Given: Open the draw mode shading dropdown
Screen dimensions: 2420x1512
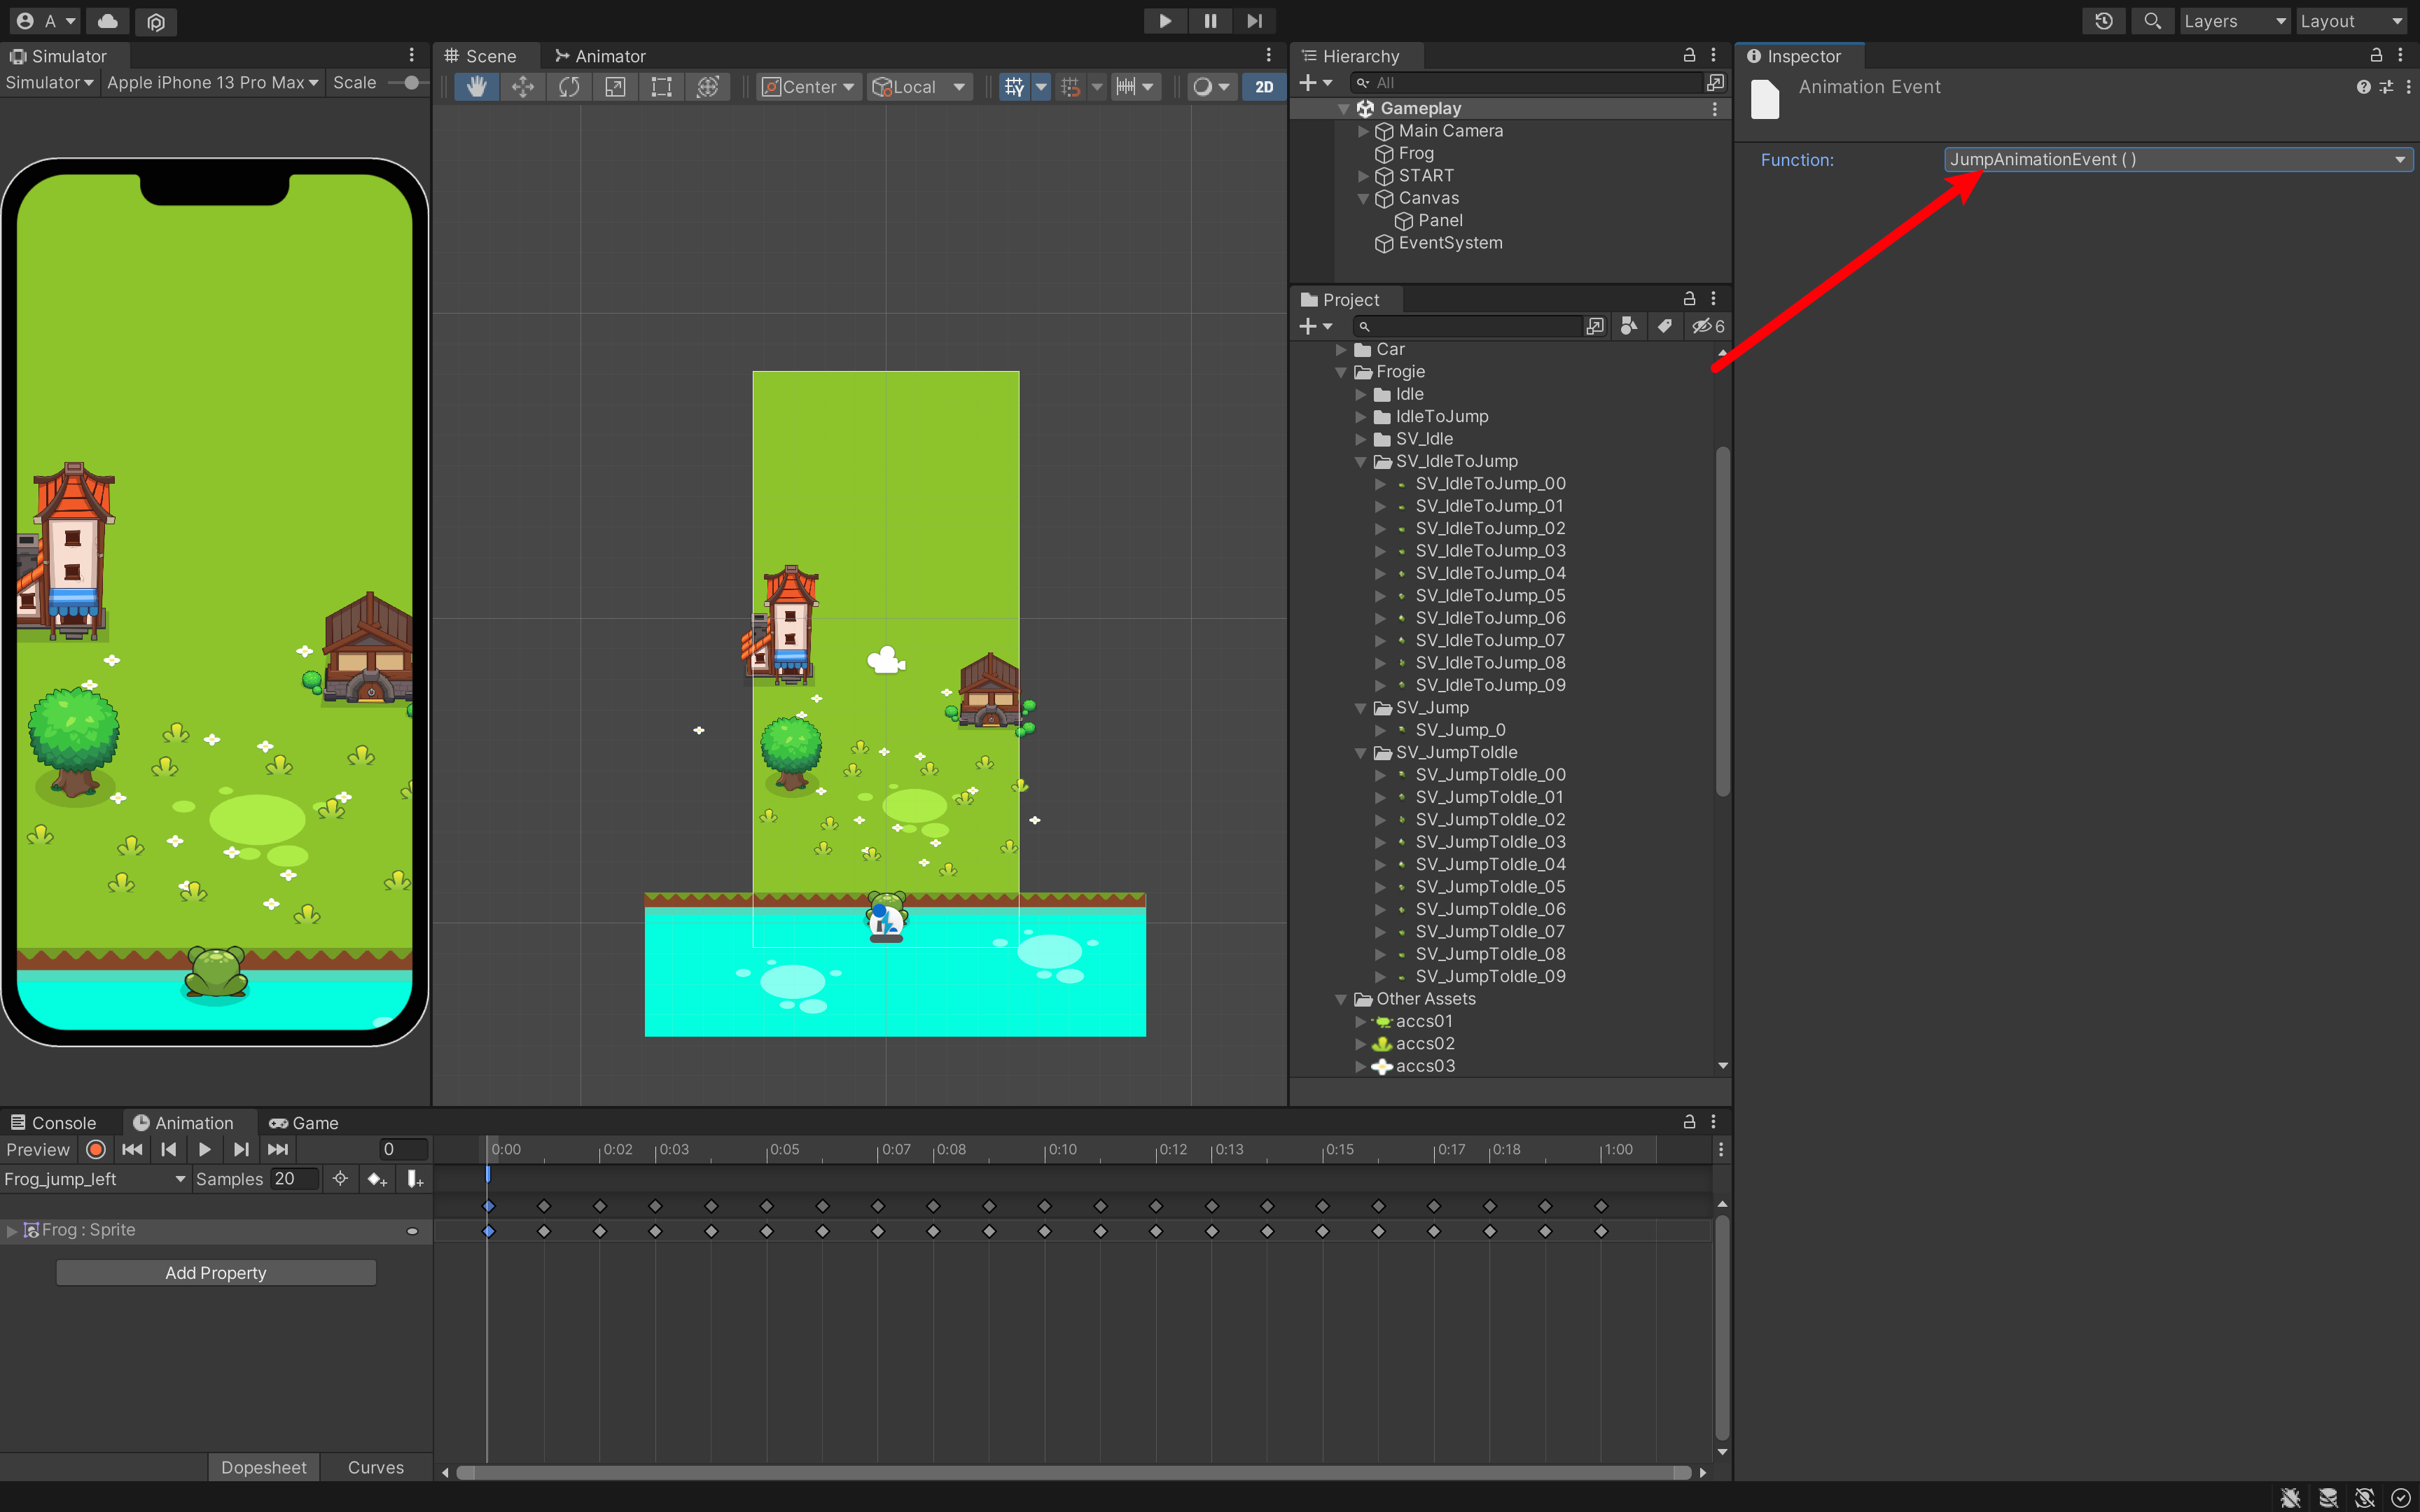Looking at the screenshot, I should [x=1211, y=87].
